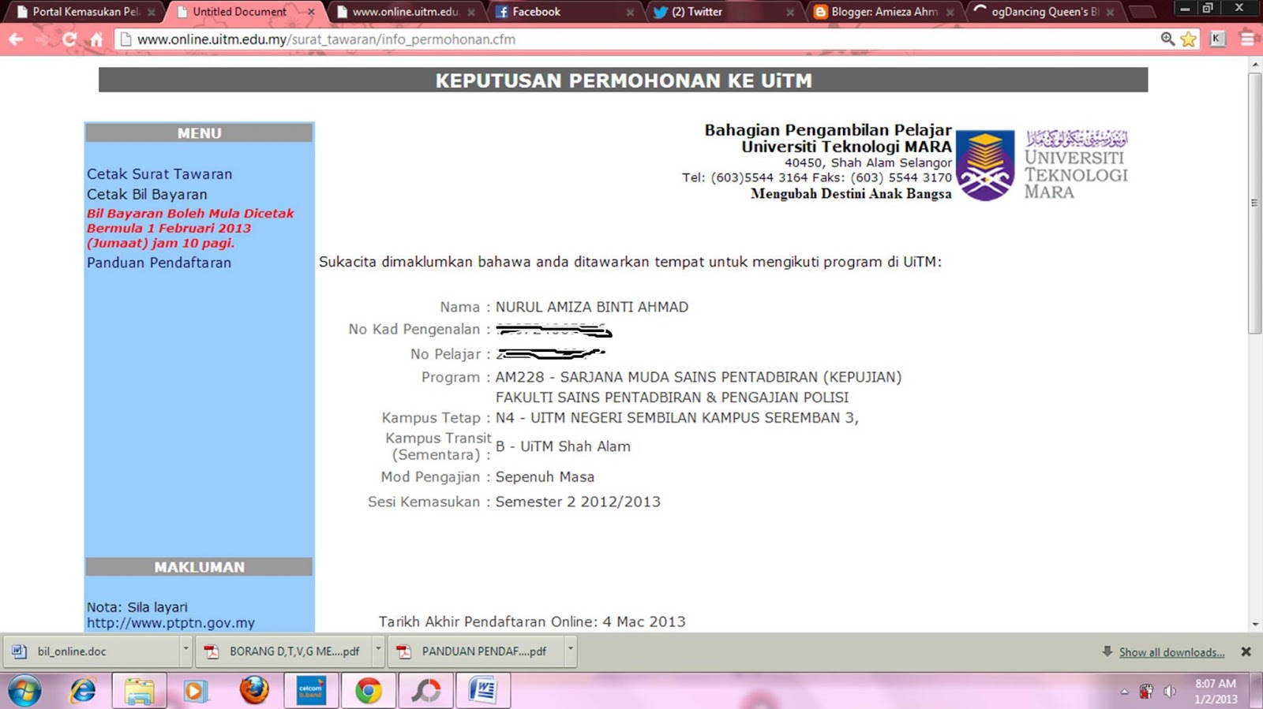The image size is (1263, 709).
Task: Click the browser Back arrow
Action: coord(16,39)
